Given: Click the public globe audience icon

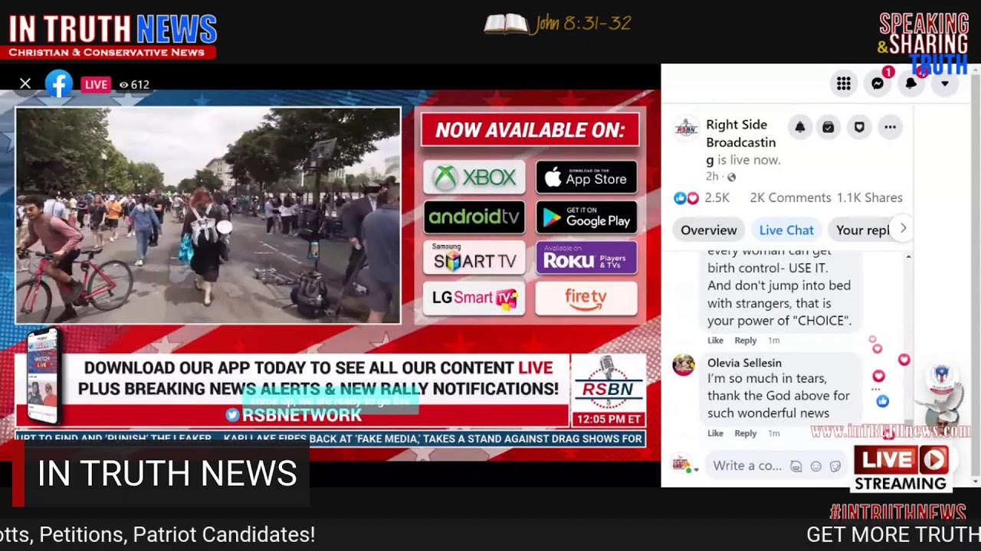Looking at the screenshot, I should click(x=731, y=177).
